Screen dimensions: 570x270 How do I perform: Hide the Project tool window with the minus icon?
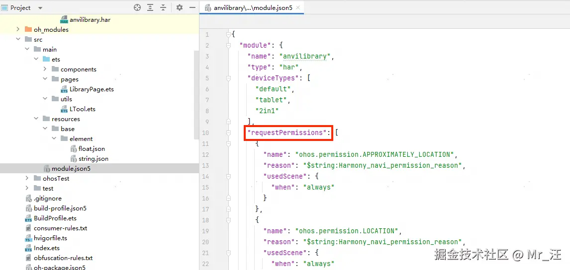click(192, 7)
